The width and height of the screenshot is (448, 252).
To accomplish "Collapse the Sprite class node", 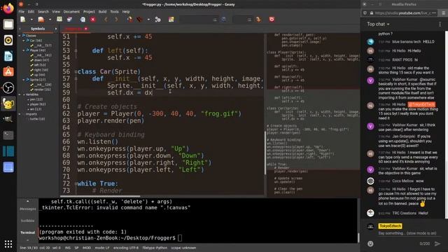I will (x=24, y=80).
